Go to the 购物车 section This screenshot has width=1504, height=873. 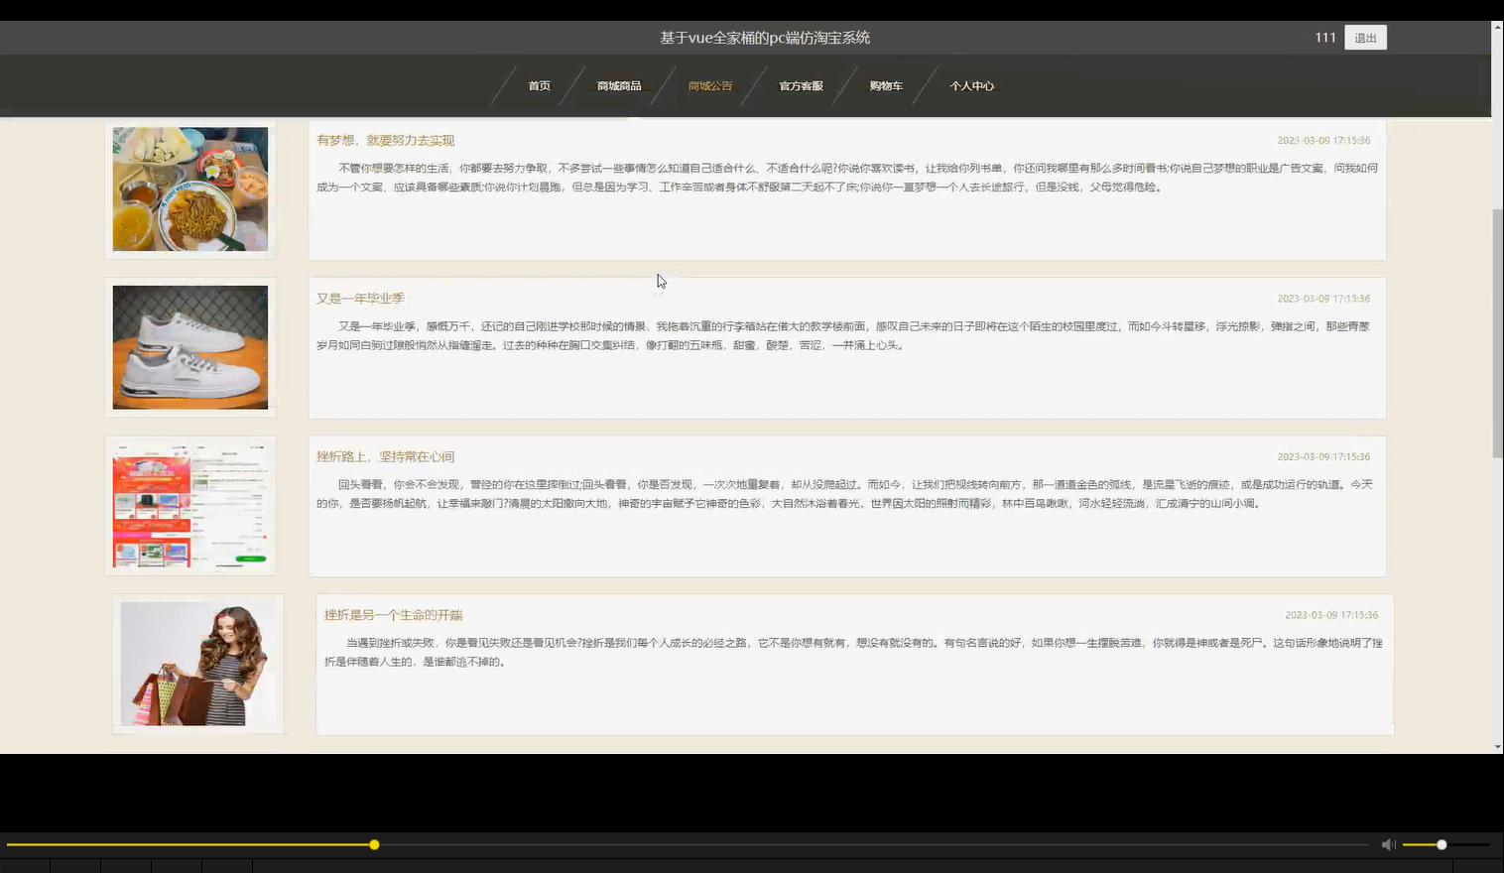pyautogui.click(x=886, y=86)
